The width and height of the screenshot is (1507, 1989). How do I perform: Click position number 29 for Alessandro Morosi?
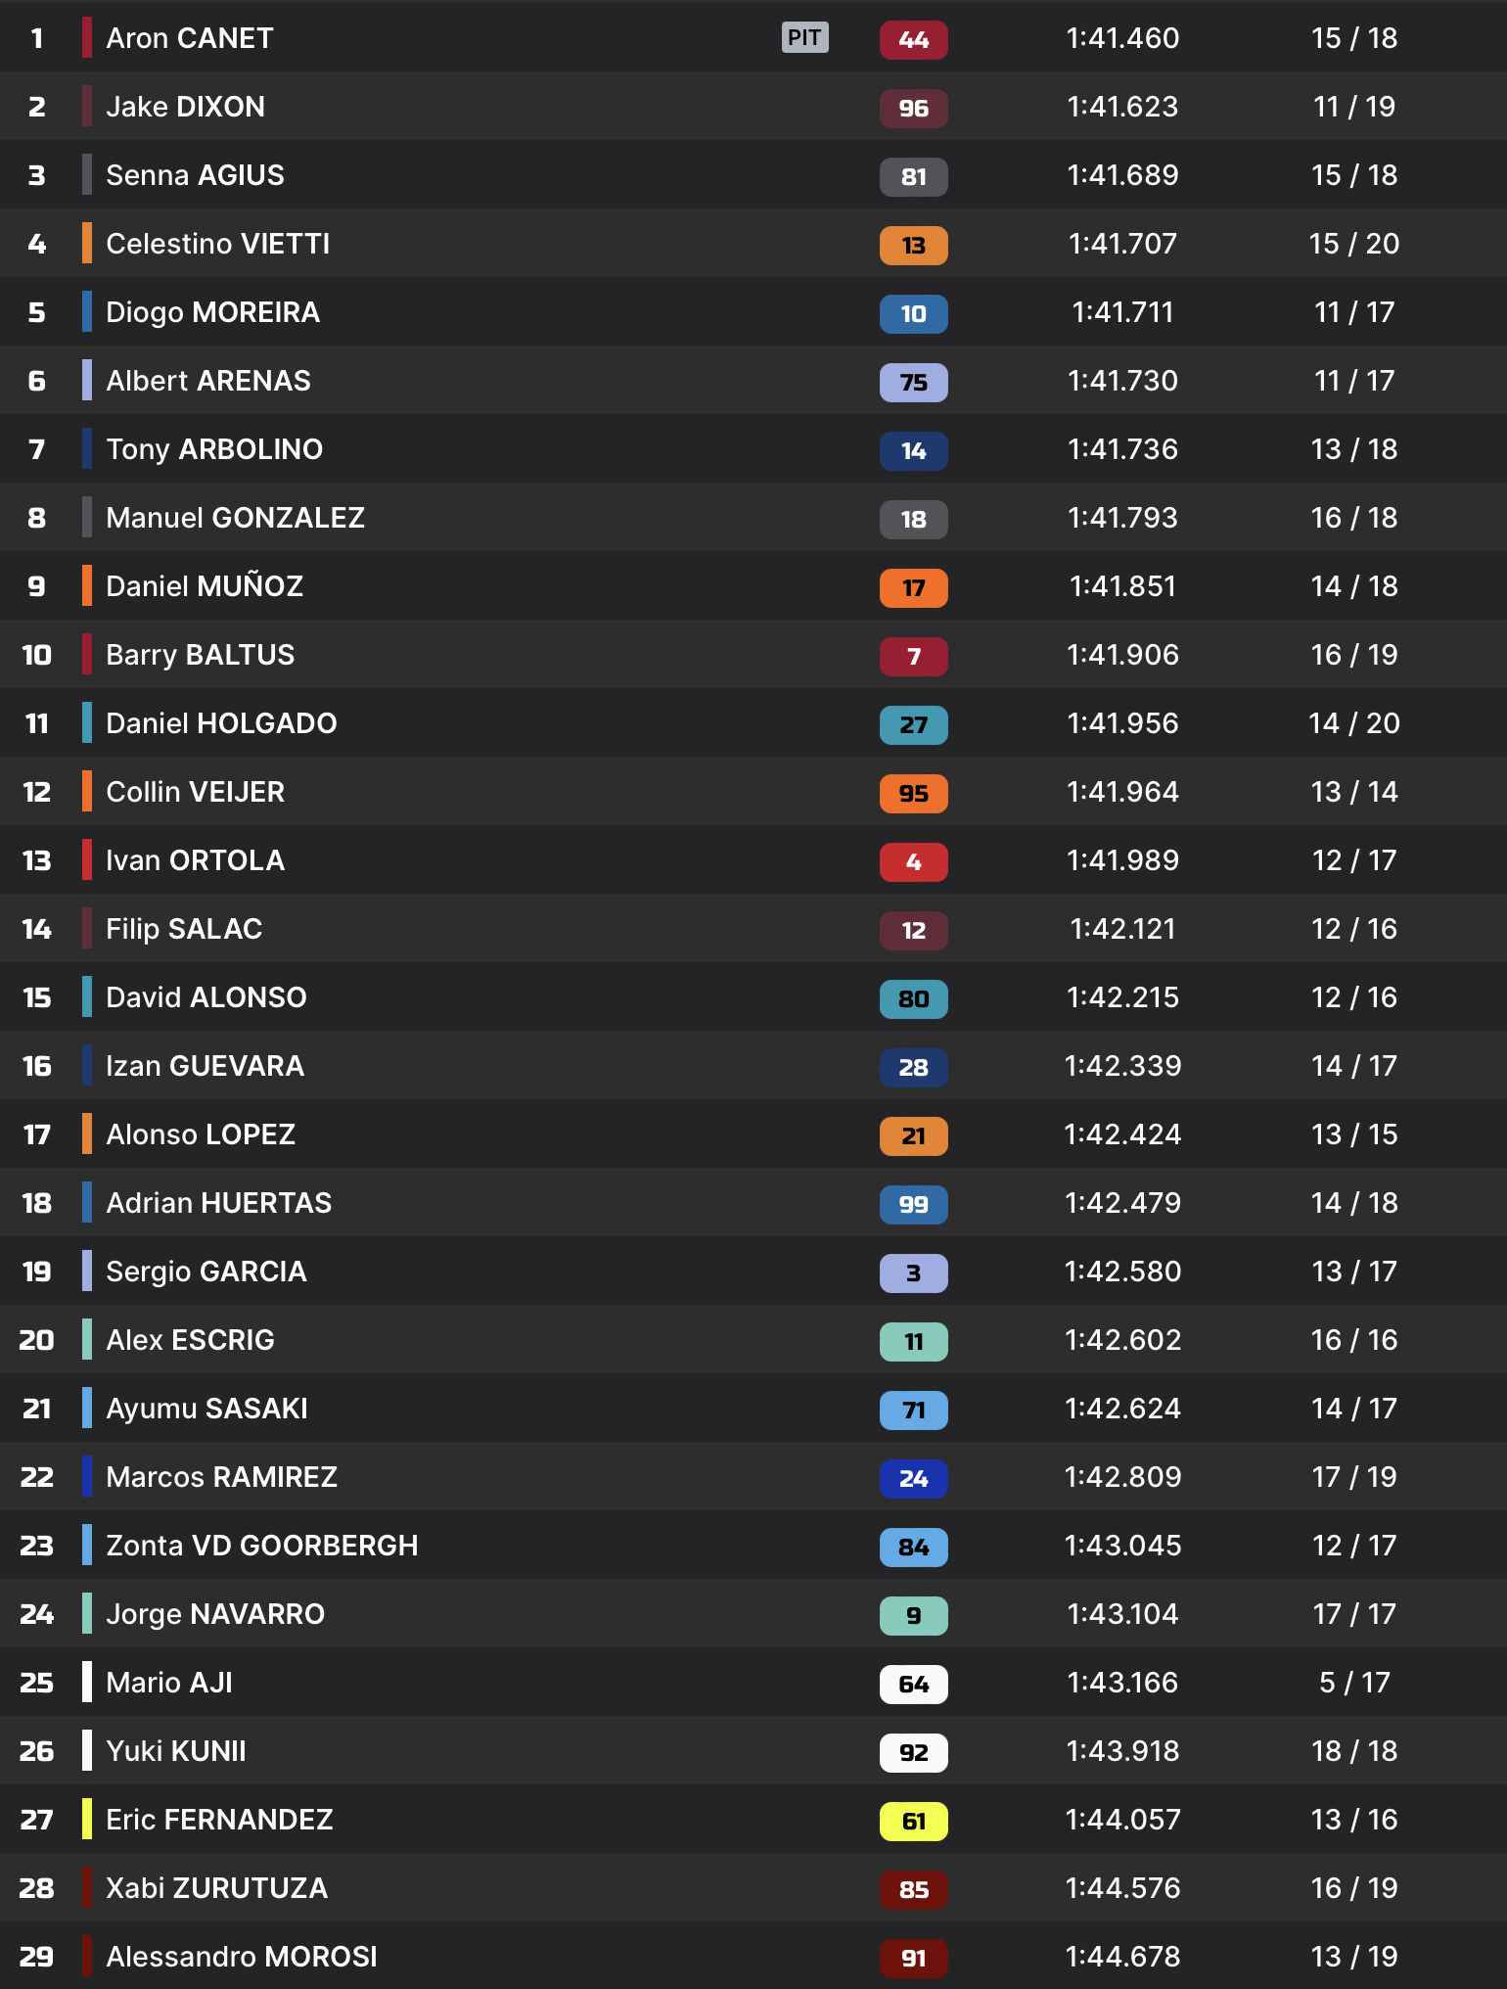point(36,1957)
